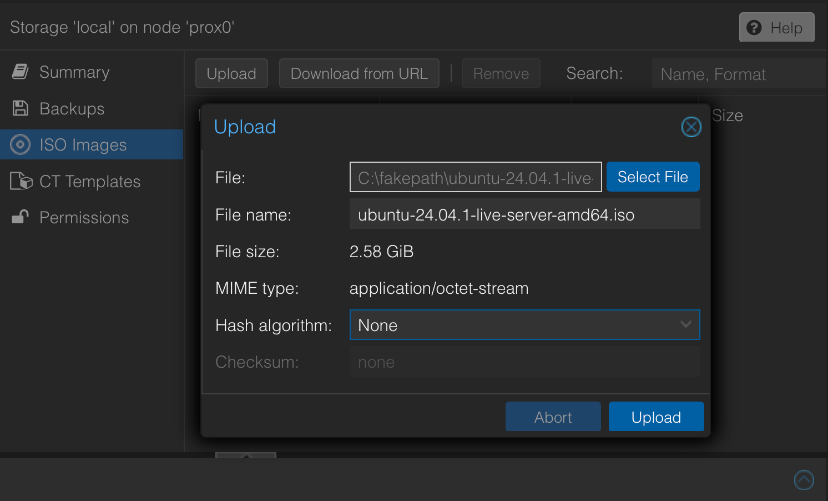Screen dimensions: 828x501
Task: Click the Backups floppy disk icon
Action: 21,108
